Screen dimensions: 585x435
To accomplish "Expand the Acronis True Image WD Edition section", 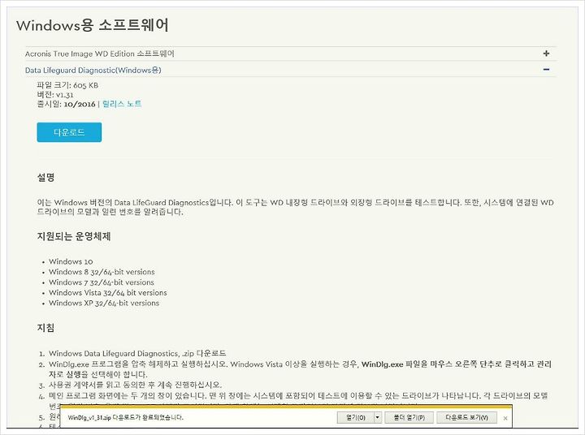I will [290, 54].
